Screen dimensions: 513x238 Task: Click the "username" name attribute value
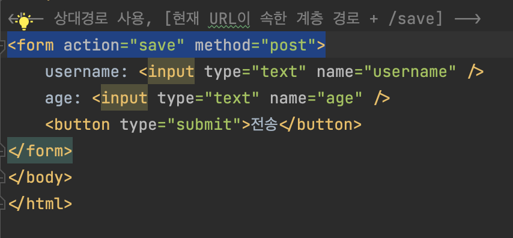(410, 72)
